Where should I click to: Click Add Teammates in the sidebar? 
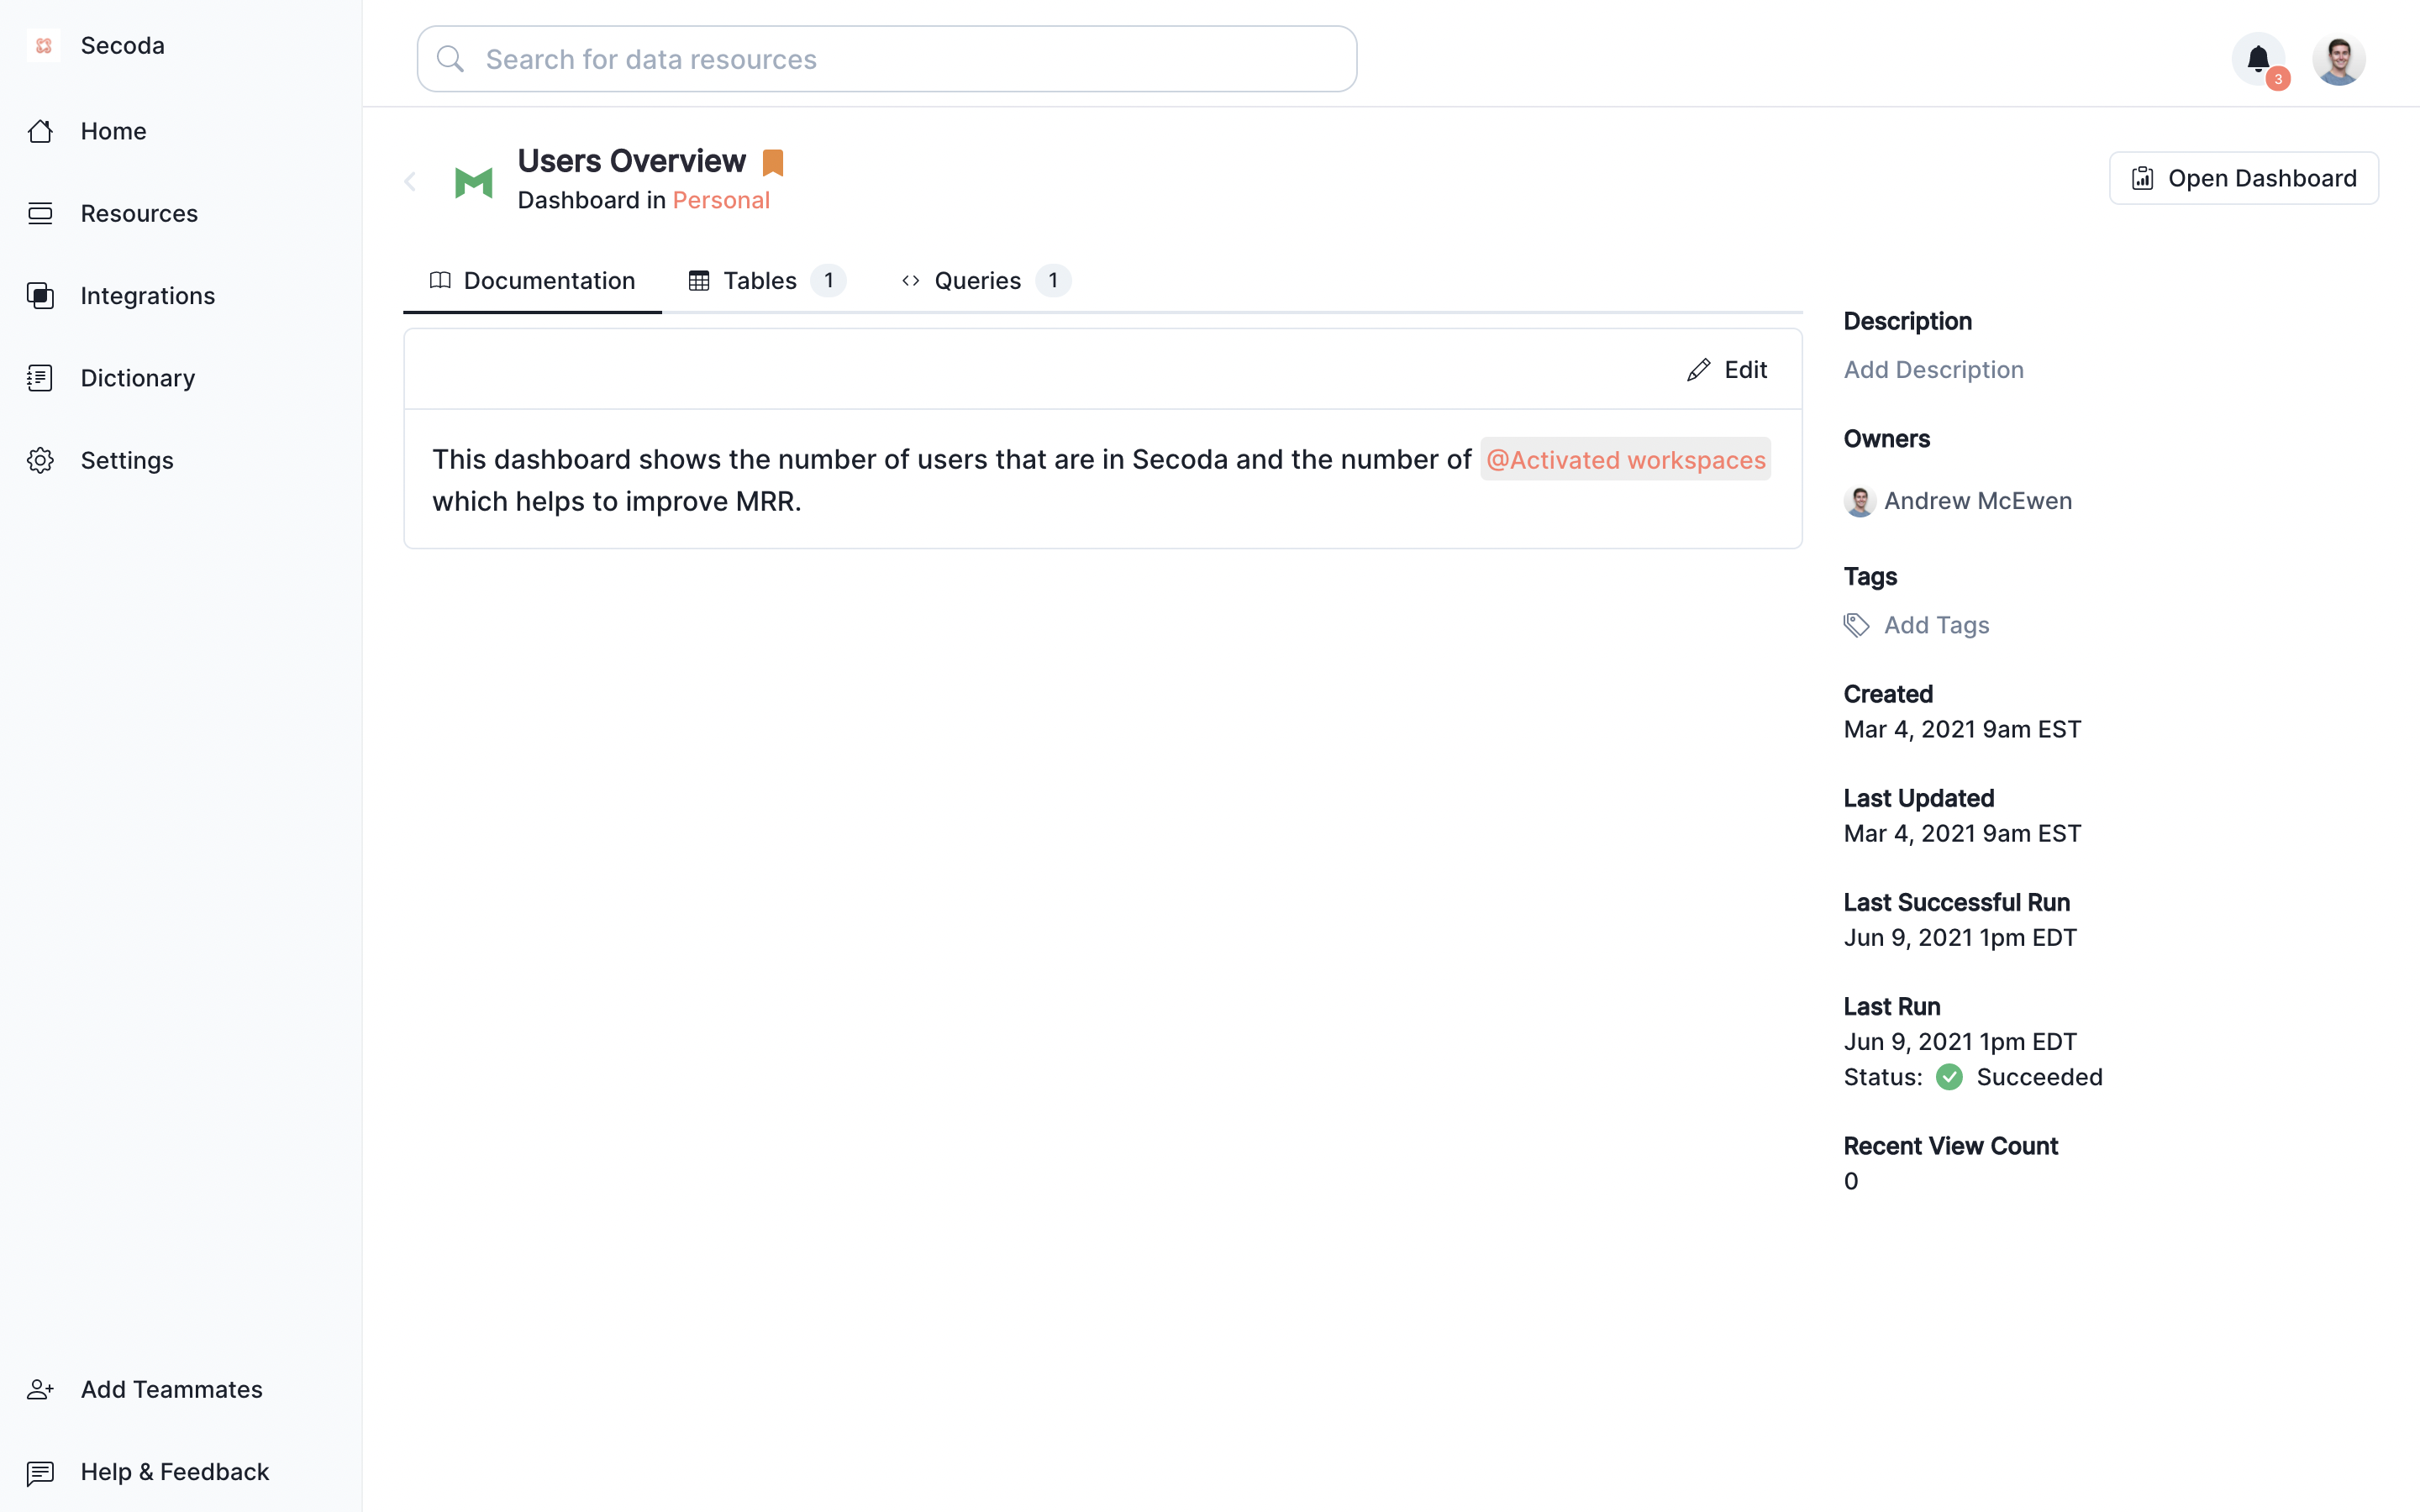[171, 1389]
